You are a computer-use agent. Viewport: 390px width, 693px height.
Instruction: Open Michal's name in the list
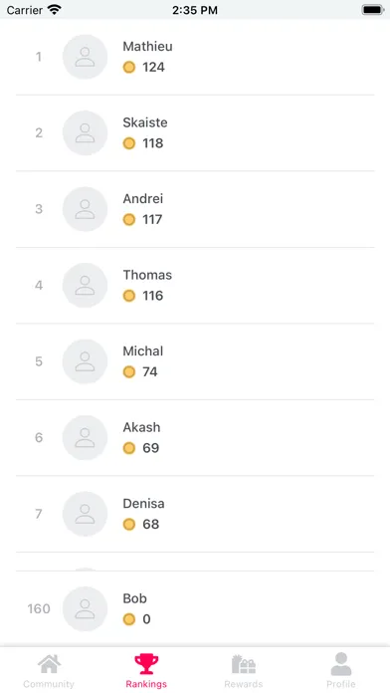point(143,351)
